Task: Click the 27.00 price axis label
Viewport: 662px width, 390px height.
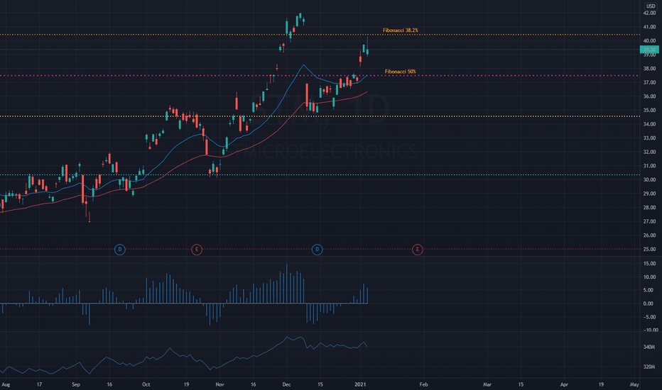Action: point(649,222)
